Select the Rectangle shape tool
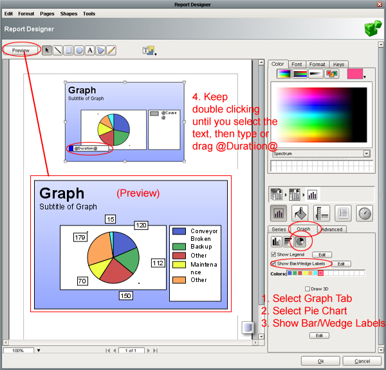Image resolution: width=386 pixels, height=370 pixels. click(x=68, y=50)
